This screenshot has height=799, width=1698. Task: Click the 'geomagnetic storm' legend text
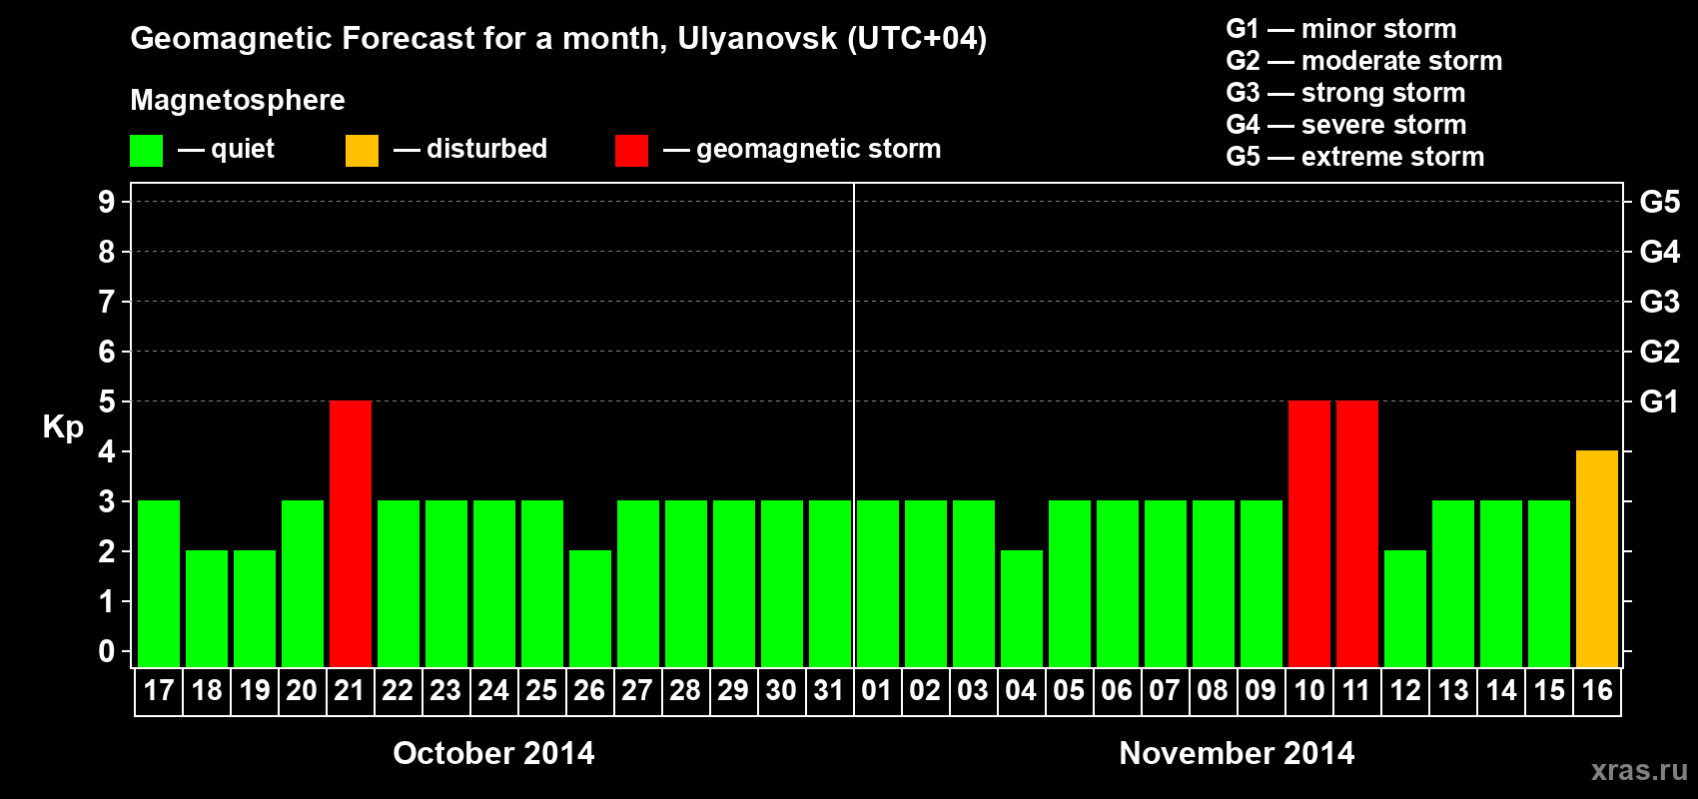coord(818,149)
